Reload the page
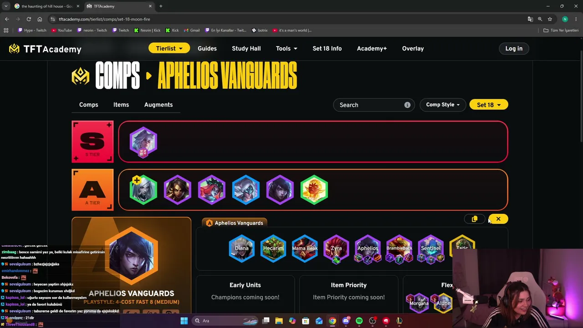Screen dimensions: 583x328 click(29, 19)
